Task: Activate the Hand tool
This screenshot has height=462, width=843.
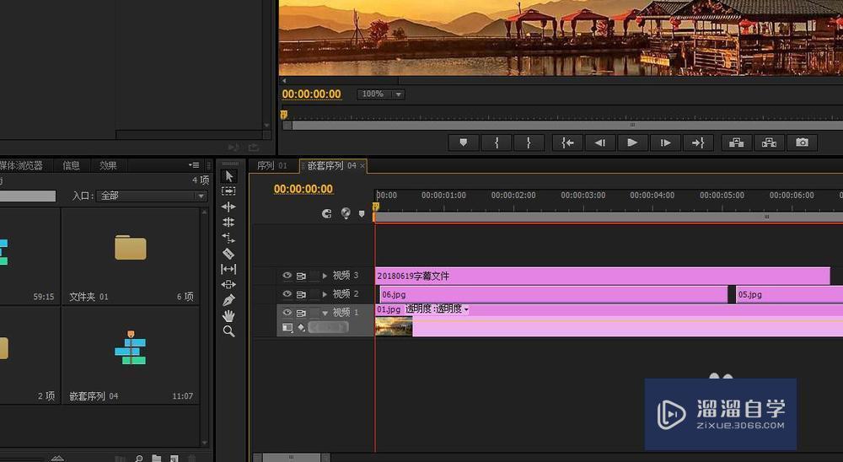Action: tap(228, 316)
